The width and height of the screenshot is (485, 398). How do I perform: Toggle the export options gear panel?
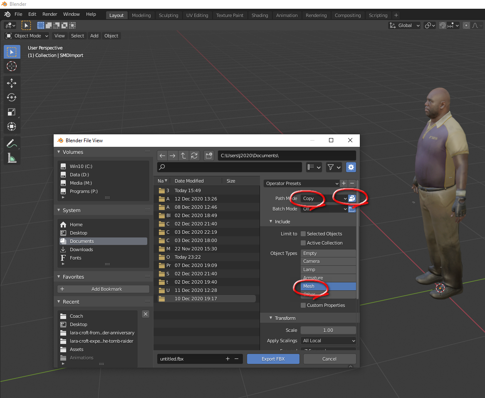pyautogui.click(x=351, y=167)
